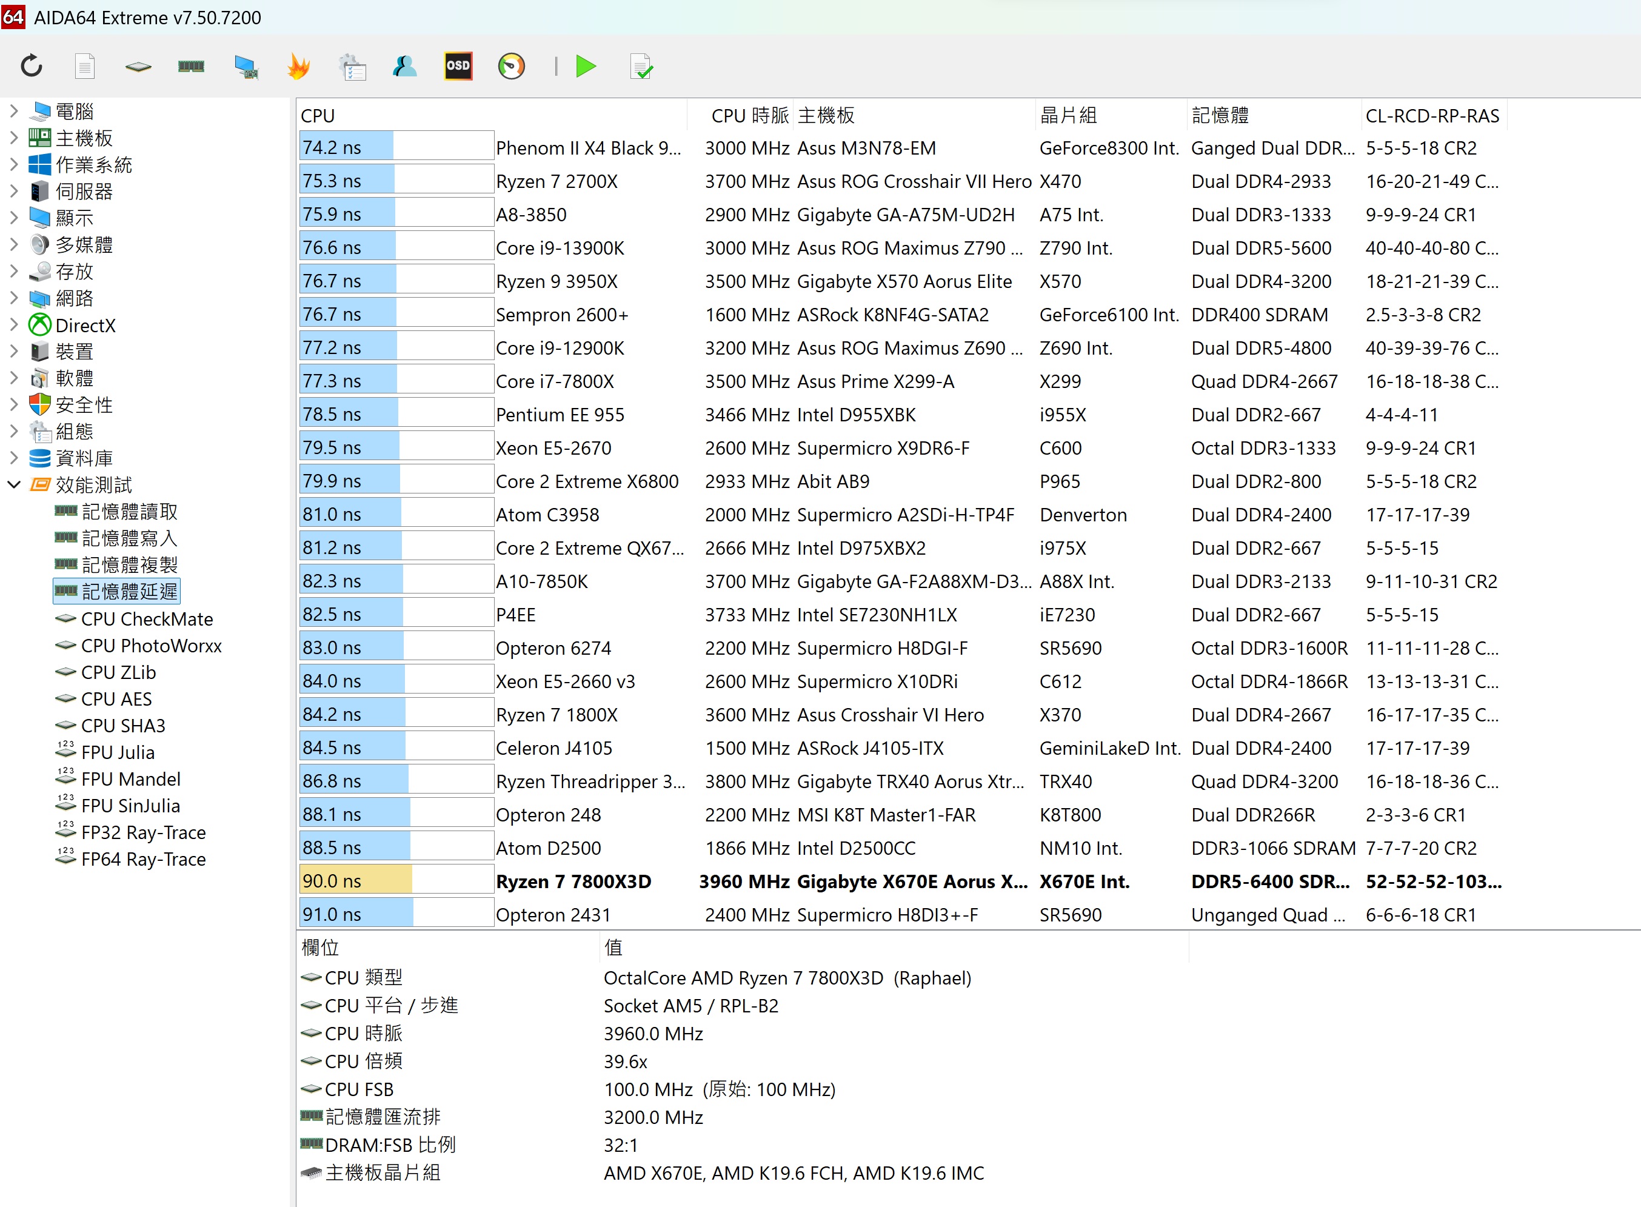Click the 值 details column header
Viewport: 1641px width, 1207px height.
click(894, 948)
